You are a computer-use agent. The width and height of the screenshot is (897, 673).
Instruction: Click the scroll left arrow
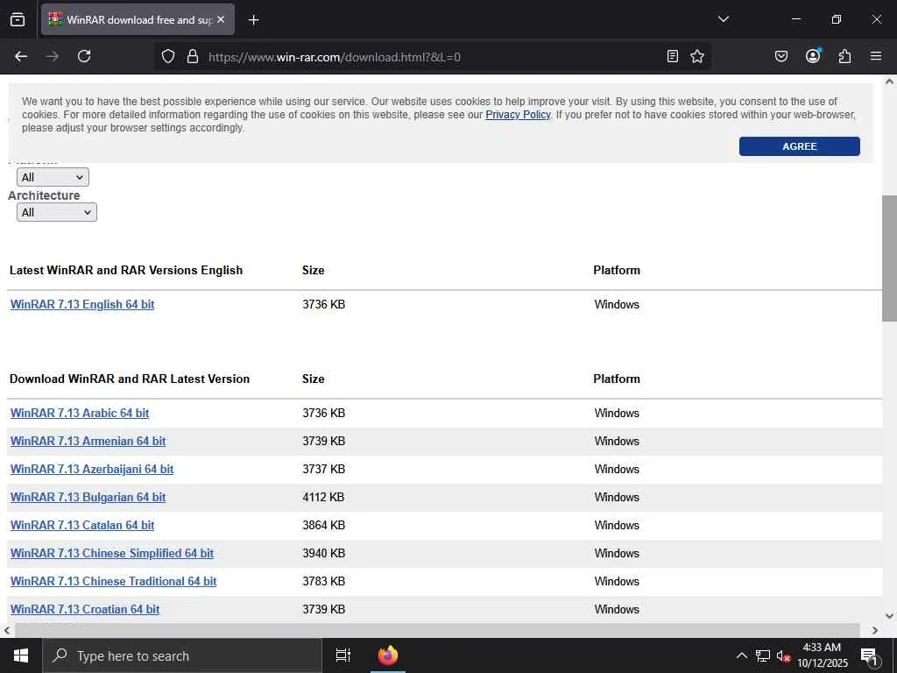(7, 630)
